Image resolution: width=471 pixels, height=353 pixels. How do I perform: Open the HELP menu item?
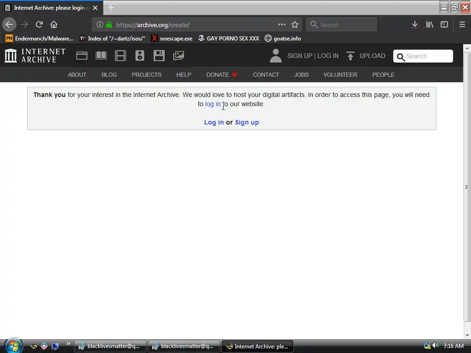coord(184,75)
